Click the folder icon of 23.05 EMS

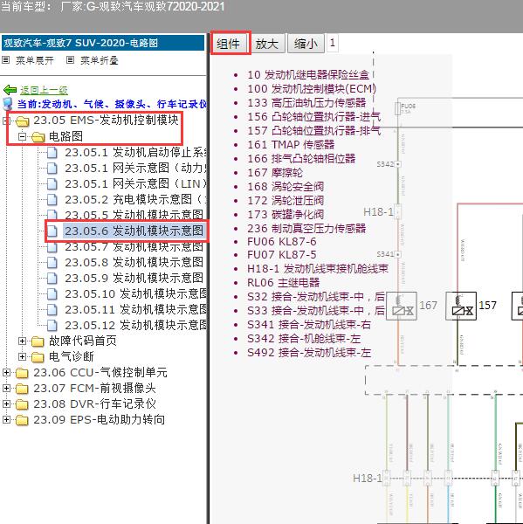pos(22,121)
